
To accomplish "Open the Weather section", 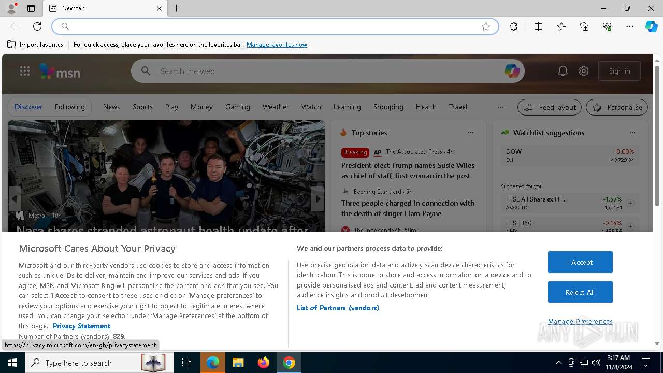I will (276, 107).
